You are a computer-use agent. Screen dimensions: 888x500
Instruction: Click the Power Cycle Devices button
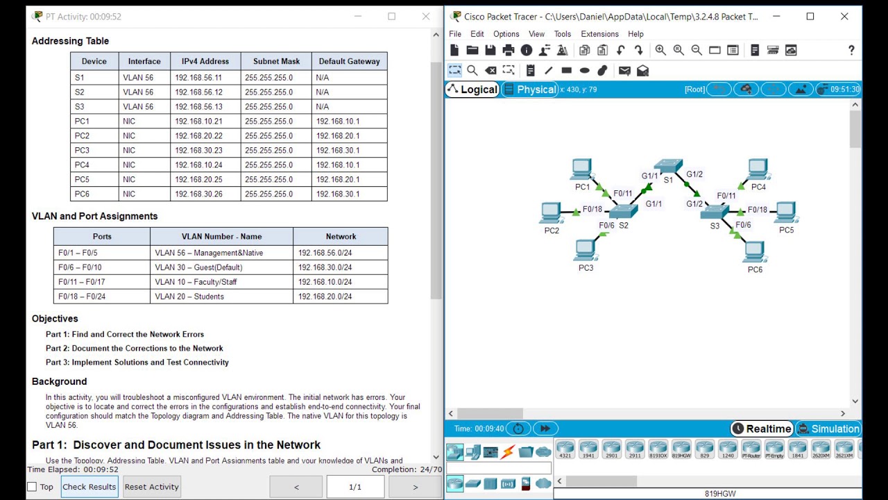click(518, 428)
